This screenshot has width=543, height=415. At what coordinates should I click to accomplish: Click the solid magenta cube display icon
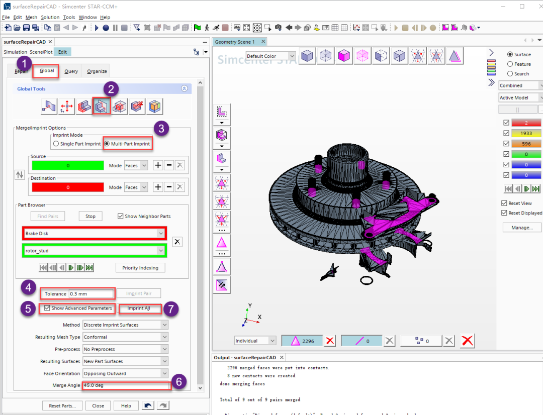click(344, 56)
